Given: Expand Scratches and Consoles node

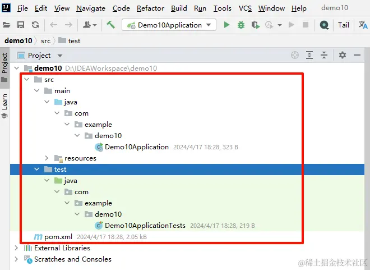Looking at the screenshot, I should pyautogui.click(x=16, y=259).
